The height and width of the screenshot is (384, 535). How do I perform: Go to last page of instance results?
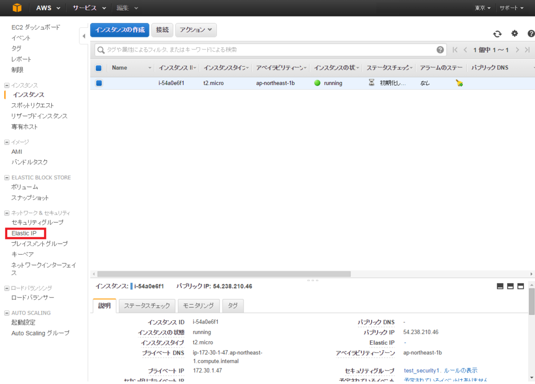[527, 50]
